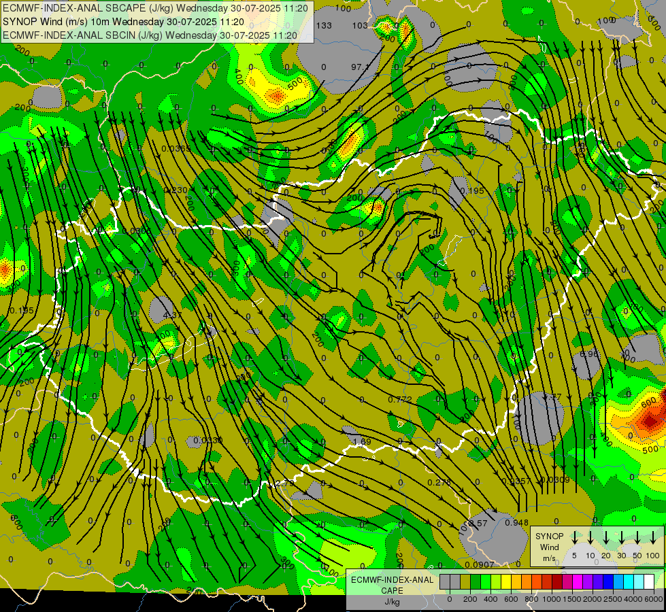Click the 10 m/s wind arrow in legend

(x=590, y=538)
